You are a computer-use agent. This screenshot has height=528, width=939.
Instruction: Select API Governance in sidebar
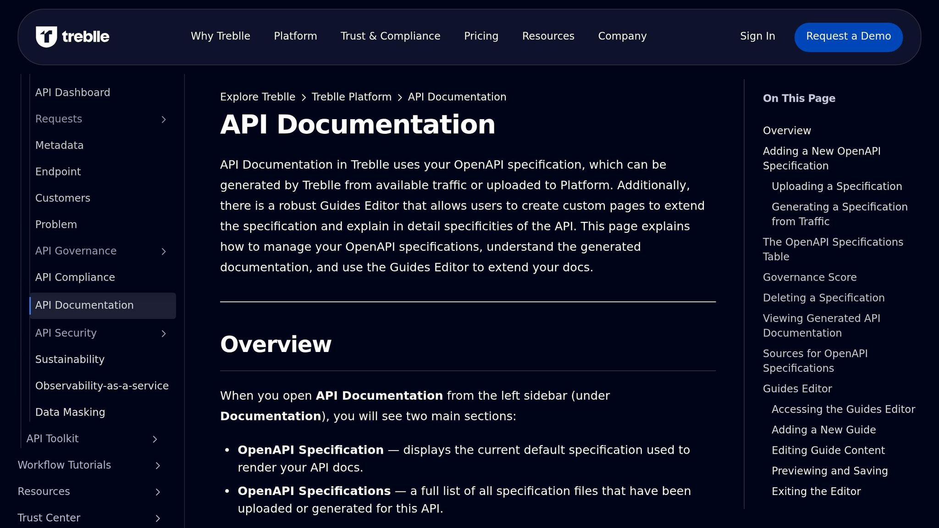(x=76, y=251)
